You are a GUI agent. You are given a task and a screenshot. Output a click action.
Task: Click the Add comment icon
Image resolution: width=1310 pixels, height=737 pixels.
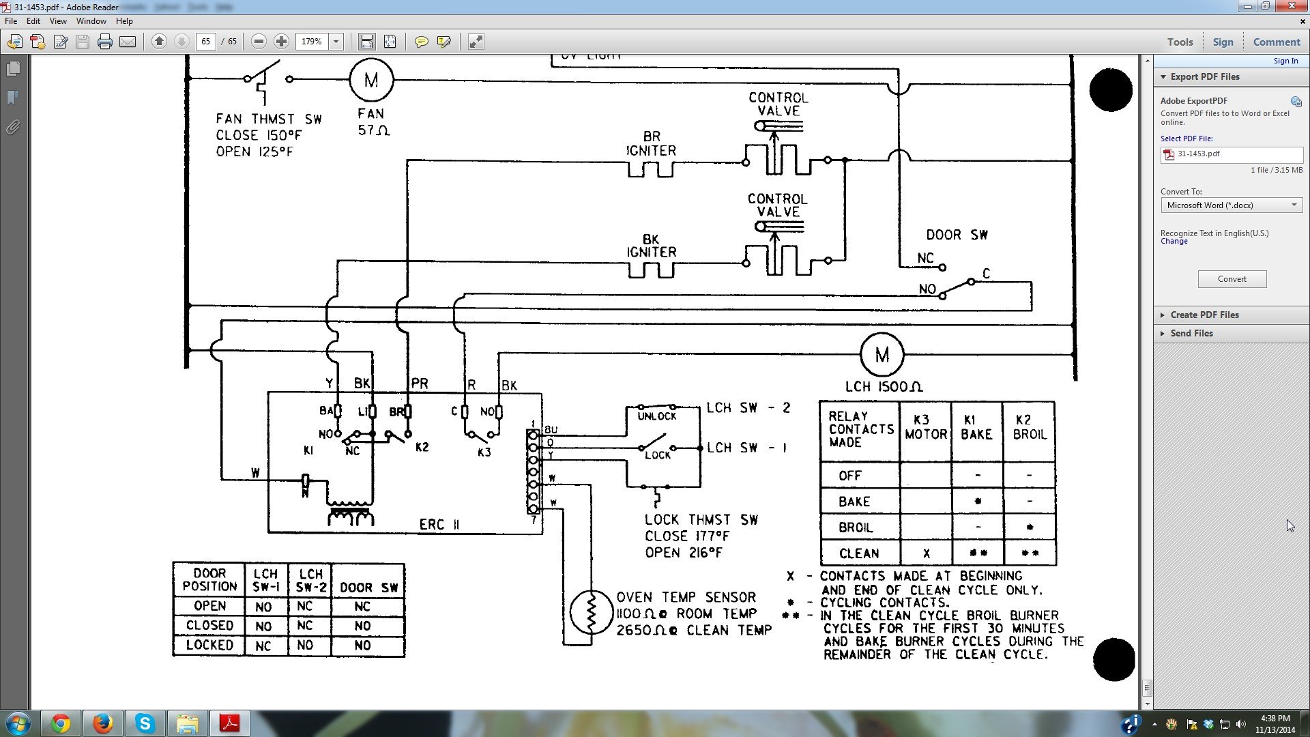pos(421,40)
